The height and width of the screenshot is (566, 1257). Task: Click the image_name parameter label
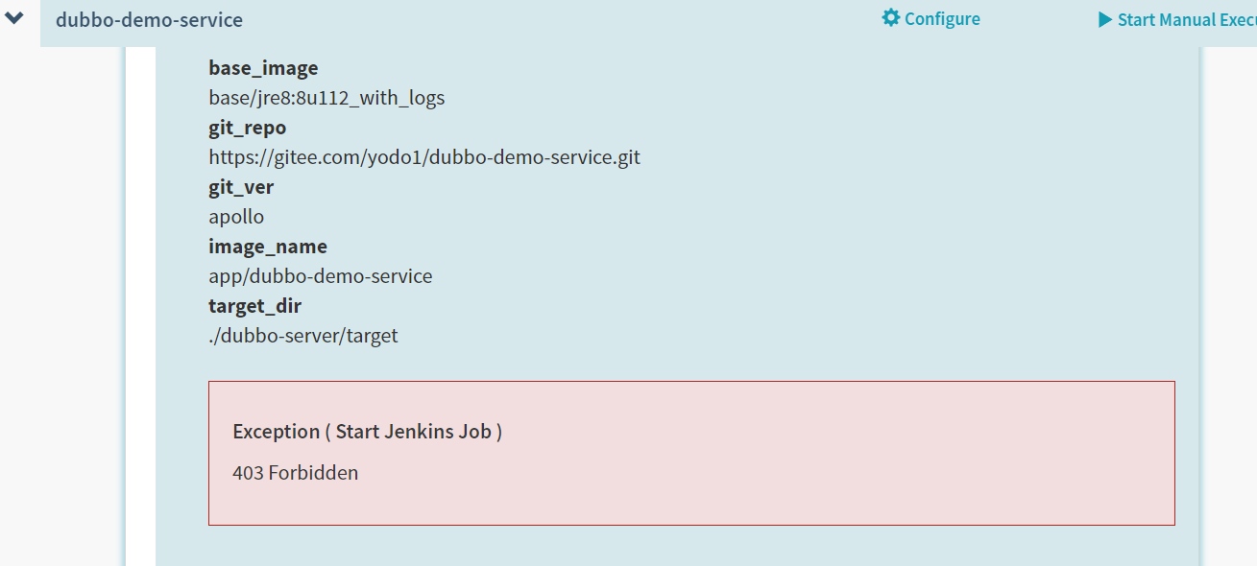267,247
